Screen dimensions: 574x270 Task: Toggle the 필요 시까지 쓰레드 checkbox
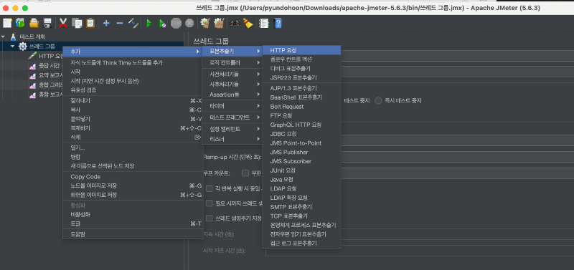[210, 203]
